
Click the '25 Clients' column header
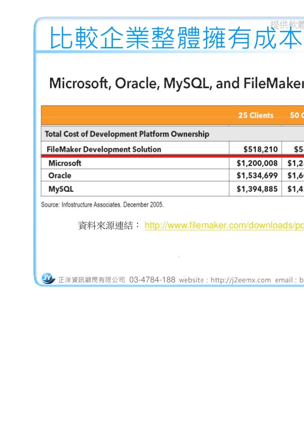point(256,115)
